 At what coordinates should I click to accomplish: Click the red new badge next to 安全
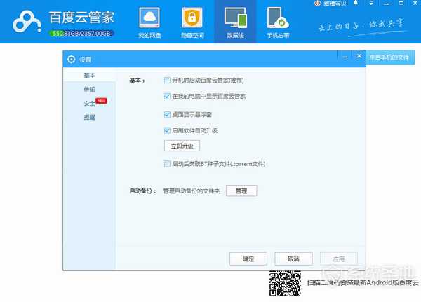[x=101, y=101]
